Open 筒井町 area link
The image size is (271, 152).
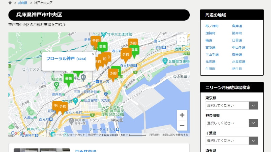pyautogui.click(x=237, y=33)
